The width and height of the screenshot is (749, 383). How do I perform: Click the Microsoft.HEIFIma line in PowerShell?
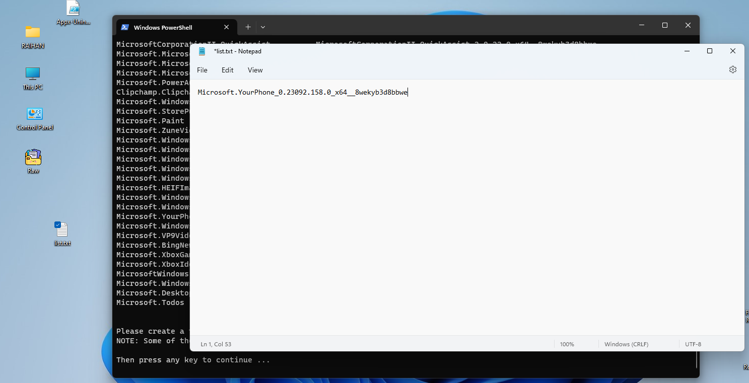(153, 188)
